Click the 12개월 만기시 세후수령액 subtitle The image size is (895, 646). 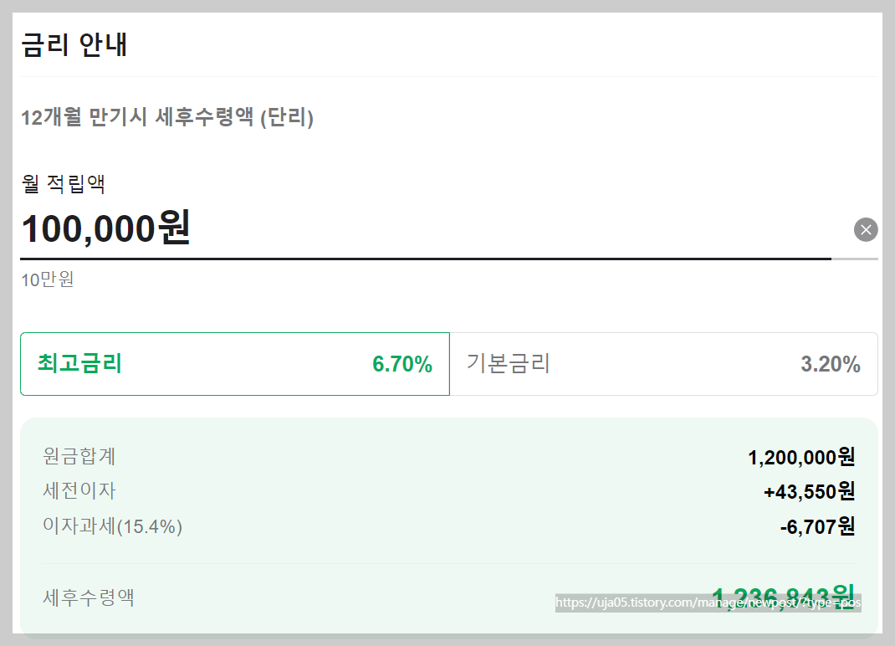point(167,118)
